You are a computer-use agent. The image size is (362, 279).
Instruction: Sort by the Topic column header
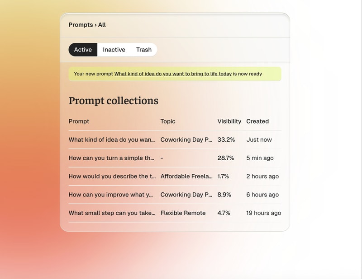[x=168, y=121]
